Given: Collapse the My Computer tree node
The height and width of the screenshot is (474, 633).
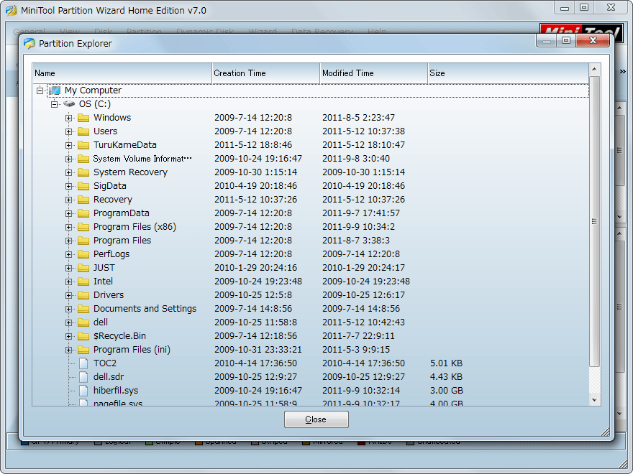Looking at the screenshot, I should pos(40,90).
